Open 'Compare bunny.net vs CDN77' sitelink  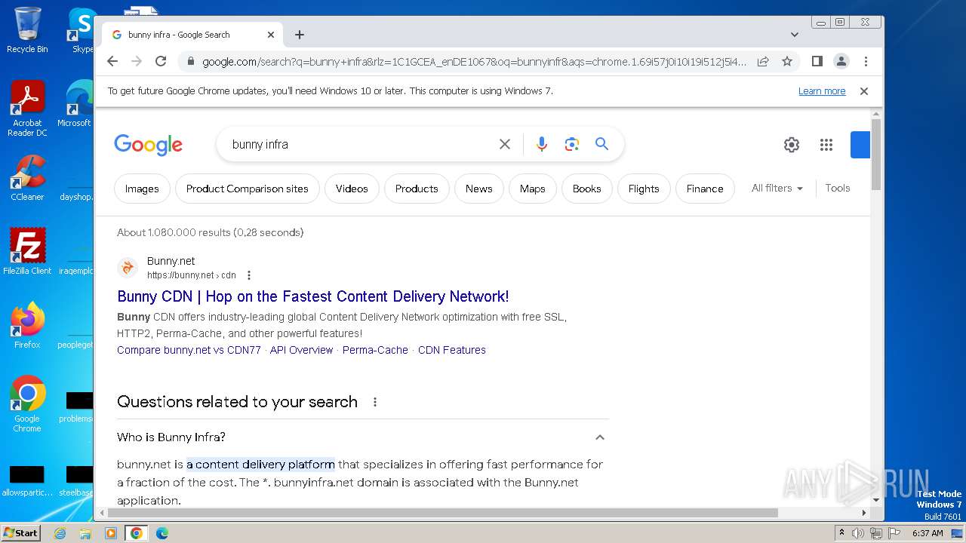pos(189,350)
